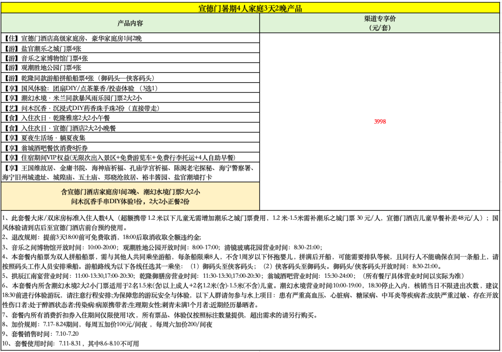Select note 4 starting "本套餐内船票为双人拼船船票"

coord(250,261)
